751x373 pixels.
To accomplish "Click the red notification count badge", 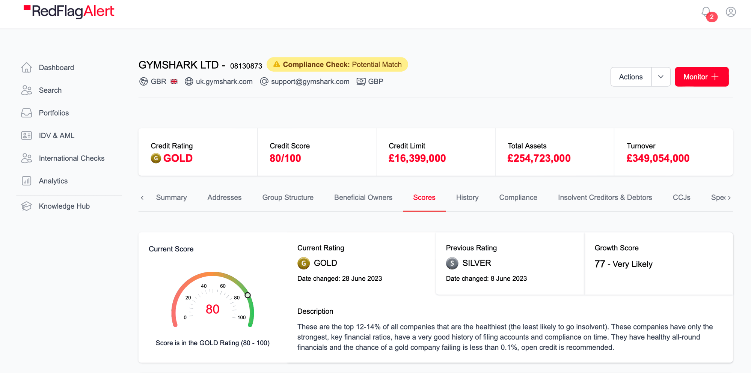I will pos(712,17).
